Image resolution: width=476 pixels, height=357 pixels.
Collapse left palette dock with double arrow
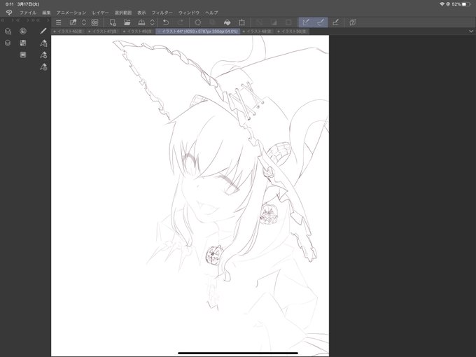(3, 20)
